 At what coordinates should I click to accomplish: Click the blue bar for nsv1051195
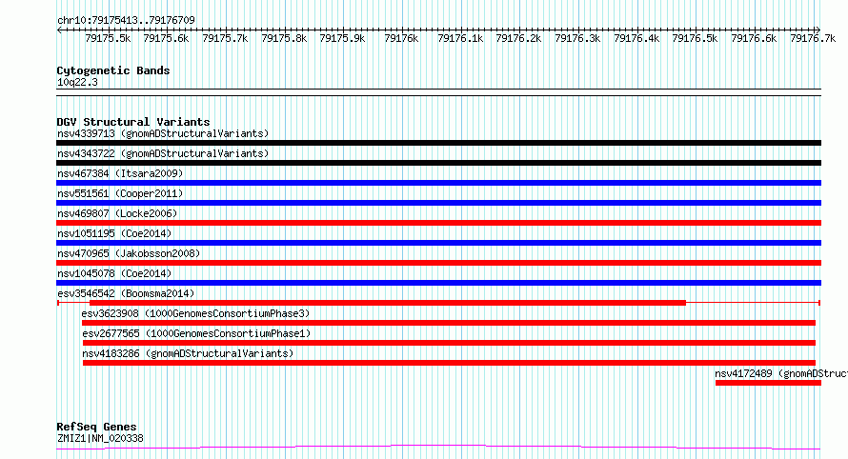[x=438, y=243]
